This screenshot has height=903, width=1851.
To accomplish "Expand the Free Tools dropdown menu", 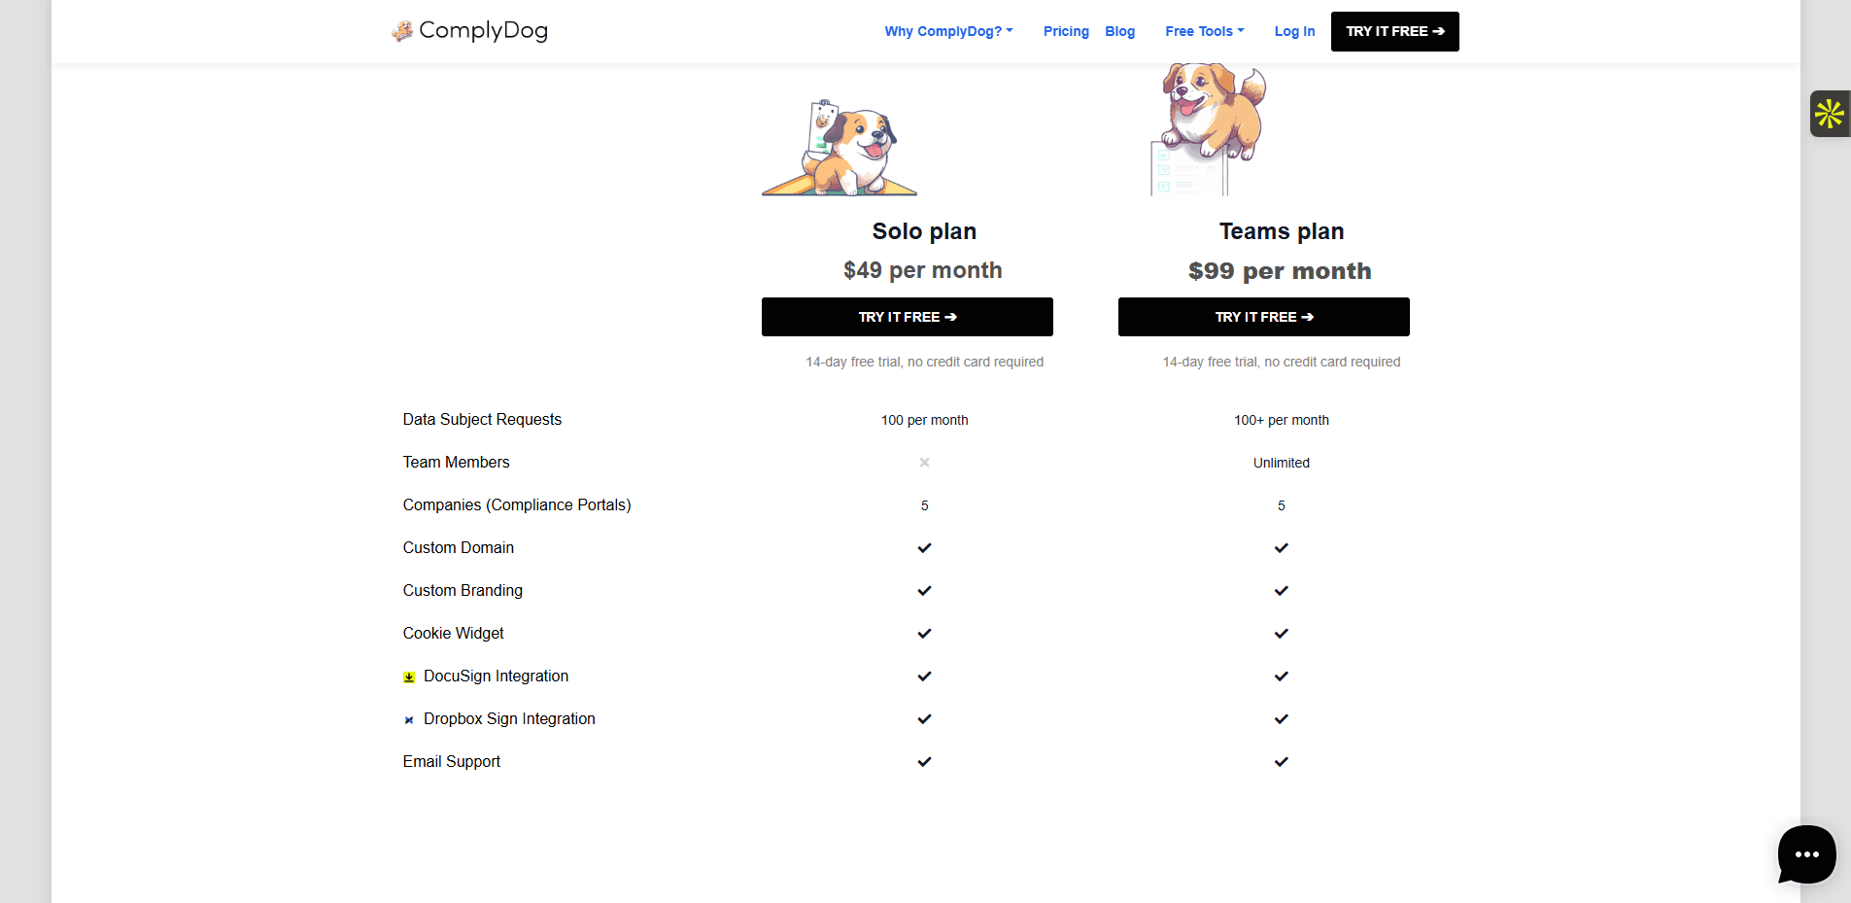I will [1205, 31].
